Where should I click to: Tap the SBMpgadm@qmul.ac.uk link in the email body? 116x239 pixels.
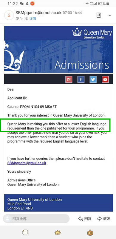27,163
